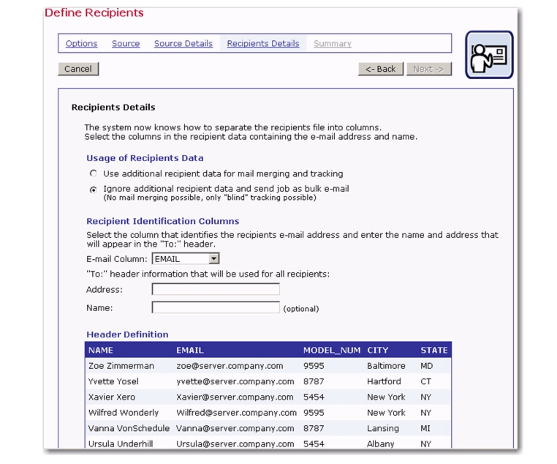Click the Header Definition section heading

click(127, 334)
